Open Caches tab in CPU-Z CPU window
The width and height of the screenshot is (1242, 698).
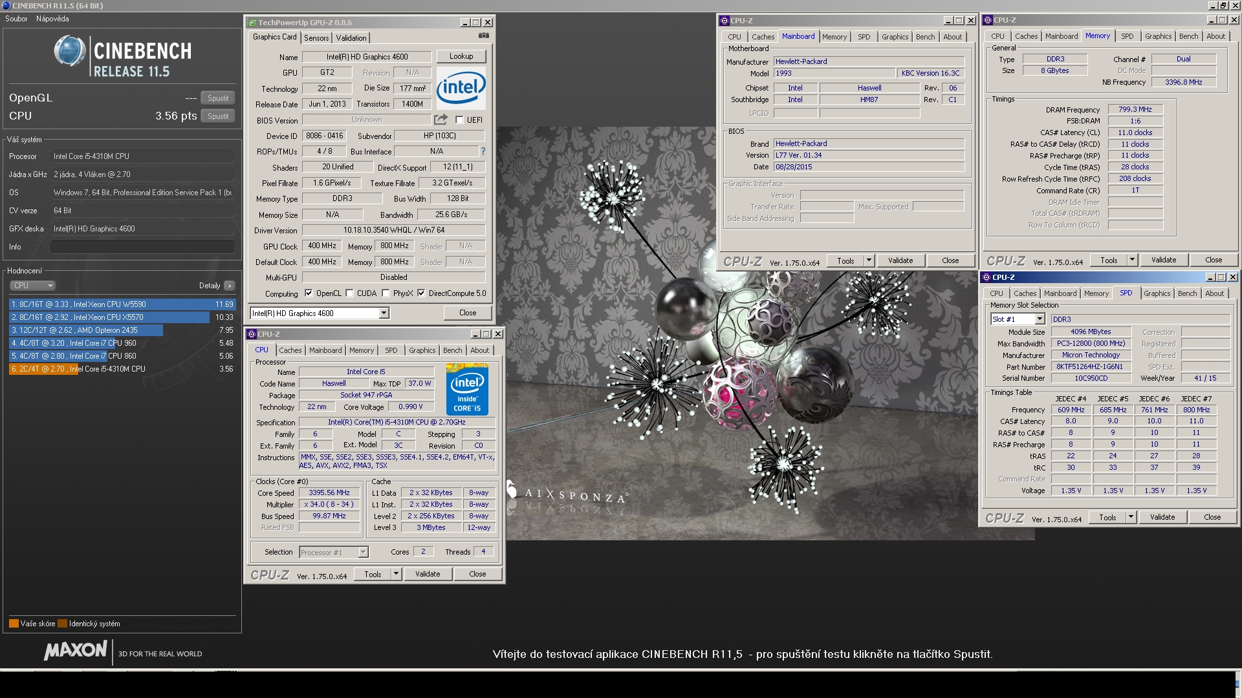290,350
